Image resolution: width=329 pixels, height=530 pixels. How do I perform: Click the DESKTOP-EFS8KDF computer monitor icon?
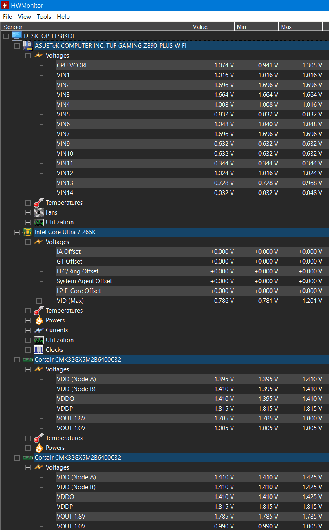click(x=17, y=36)
